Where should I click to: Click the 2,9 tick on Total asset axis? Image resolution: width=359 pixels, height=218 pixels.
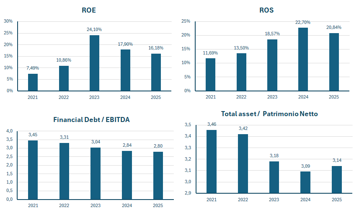(188, 193)
